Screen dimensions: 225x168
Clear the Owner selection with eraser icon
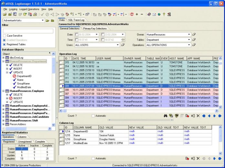point(194,34)
